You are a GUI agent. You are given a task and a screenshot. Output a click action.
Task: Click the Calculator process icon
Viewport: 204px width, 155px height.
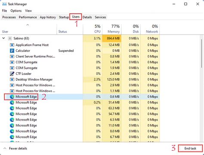point(12,51)
